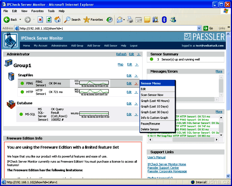This screenshot has width=232, height=186.
Task: Click the Database server icon
Action: [x=11, y=104]
